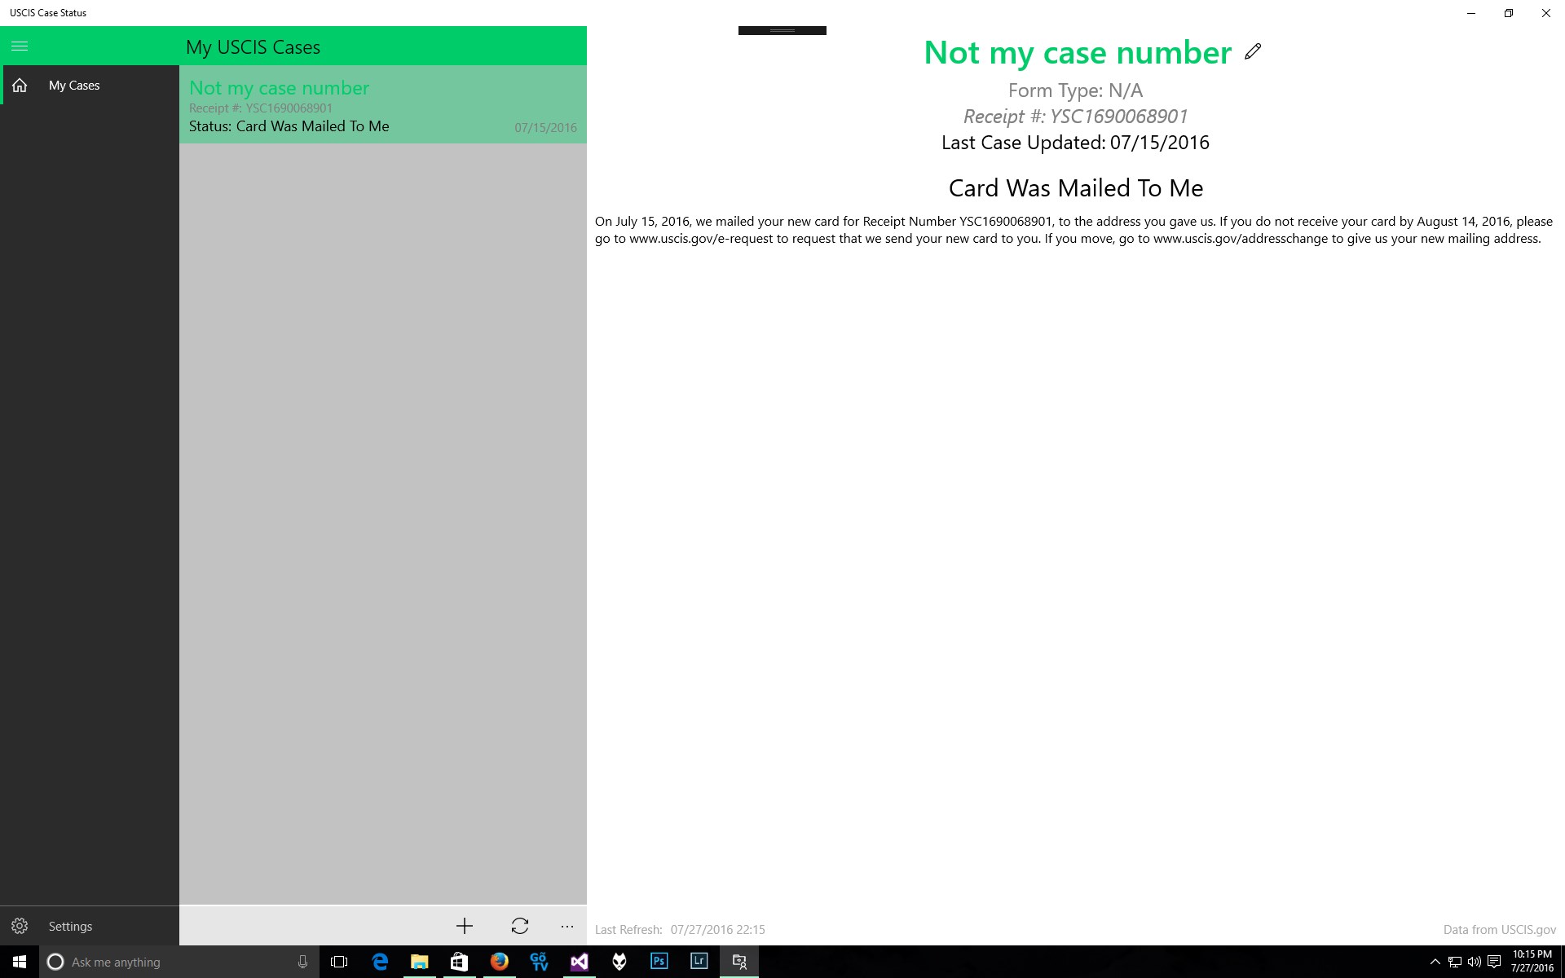The width and height of the screenshot is (1565, 978).
Task: Click the dark handle bar at top center
Action: tap(782, 30)
